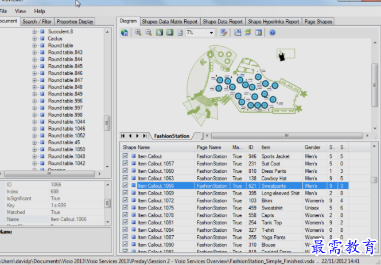Toggle checkbox for Item Callout.1081

126,222
